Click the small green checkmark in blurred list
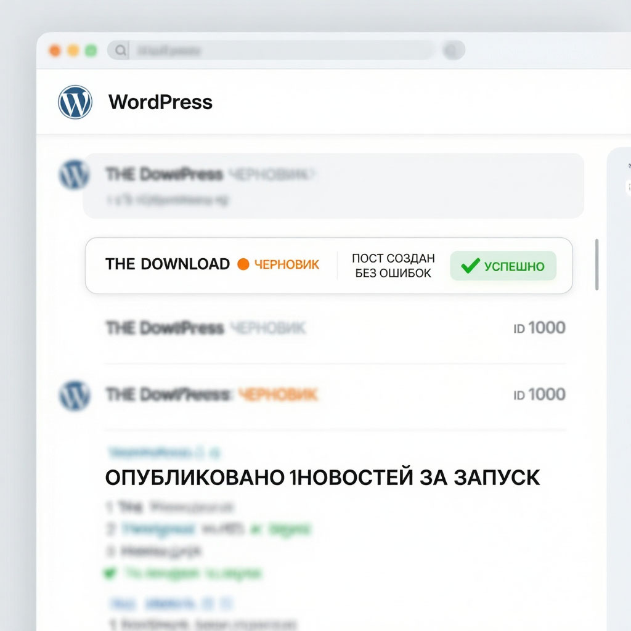631x631 pixels. click(110, 572)
